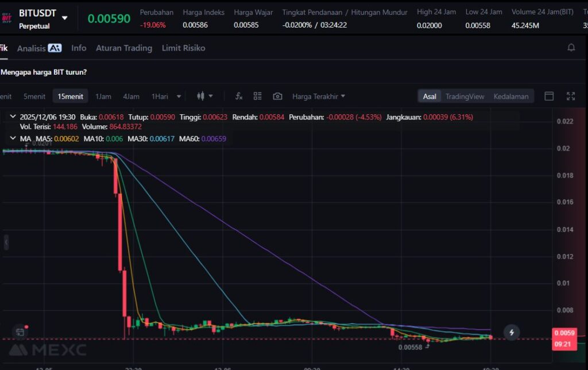Switch chart view to Kedalaman
588x370 pixels.
pyautogui.click(x=510, y=97)
